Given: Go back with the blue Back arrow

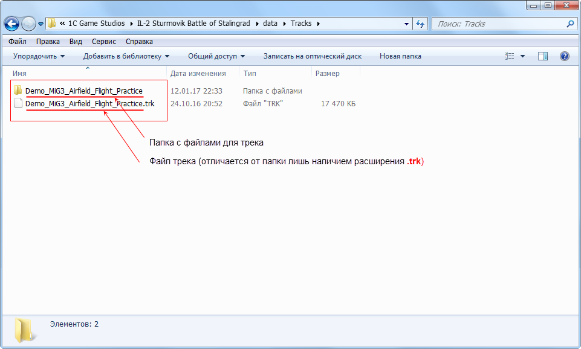Looking at the screenshot, I should pyautogui.click(x=11, y=24).
